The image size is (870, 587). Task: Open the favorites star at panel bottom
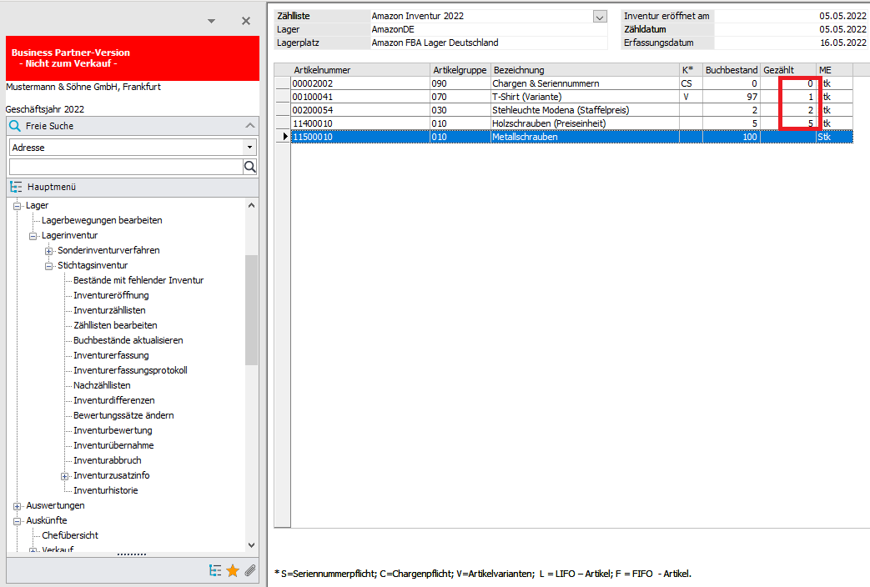pos(233,571)
